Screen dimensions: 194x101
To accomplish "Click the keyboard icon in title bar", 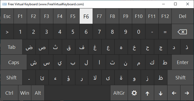I will tap(5, 4).
